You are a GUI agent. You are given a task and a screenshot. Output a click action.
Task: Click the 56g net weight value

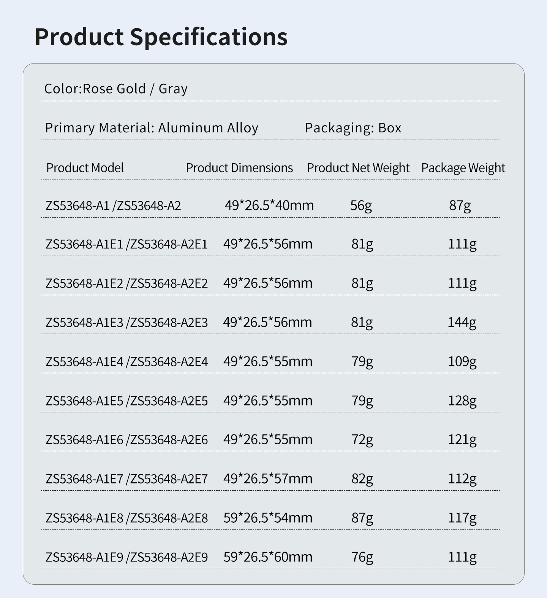(x=361, y=205)
